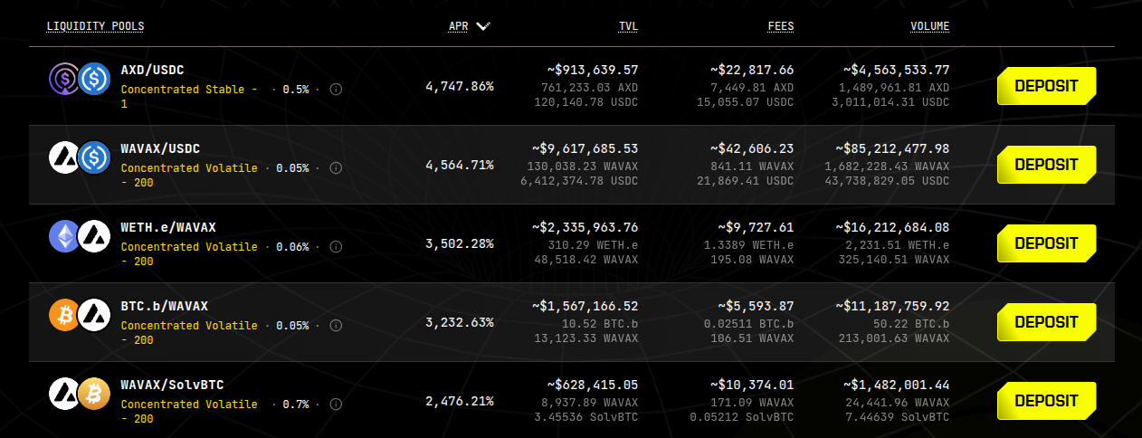Sort the list by VOLUME header
Screen dimensions: 1142x438
(930, 26)
